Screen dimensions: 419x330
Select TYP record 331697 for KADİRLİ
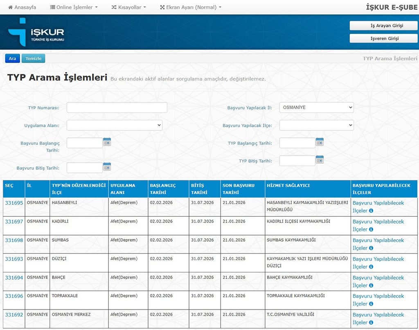[14, 222]
